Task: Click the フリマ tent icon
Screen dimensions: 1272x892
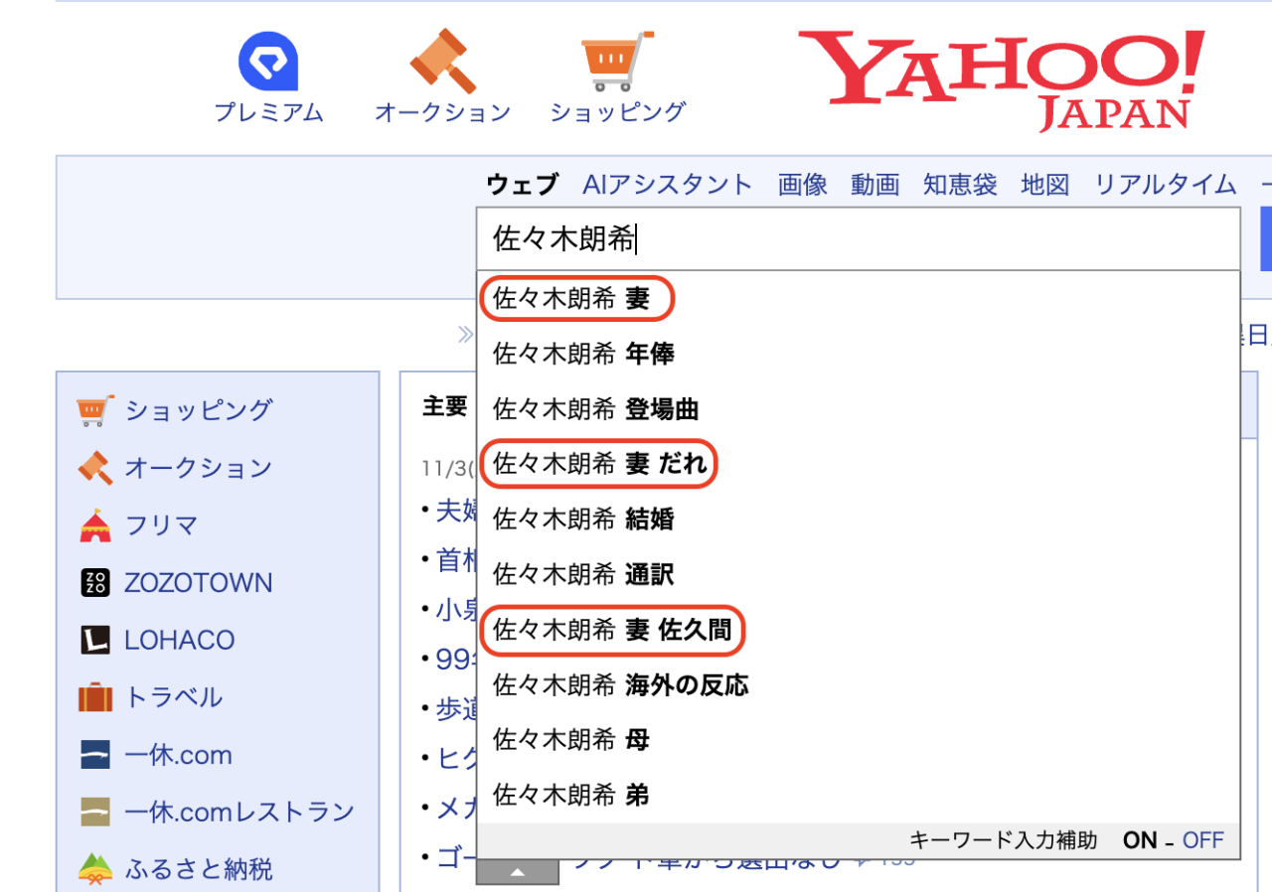Action: (93, 524)
